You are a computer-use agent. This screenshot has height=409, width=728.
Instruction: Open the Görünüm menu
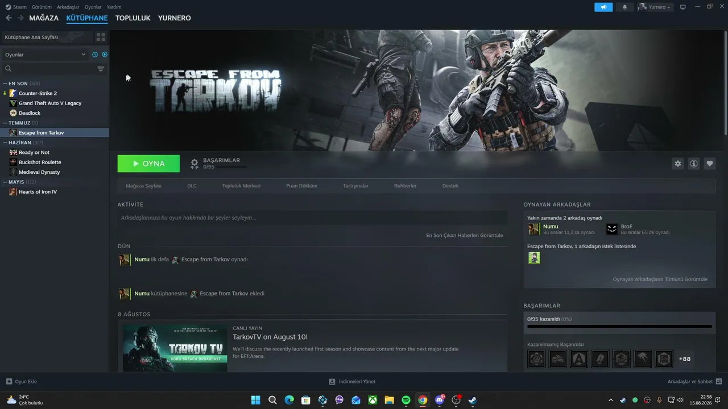(x=42, y=7)
